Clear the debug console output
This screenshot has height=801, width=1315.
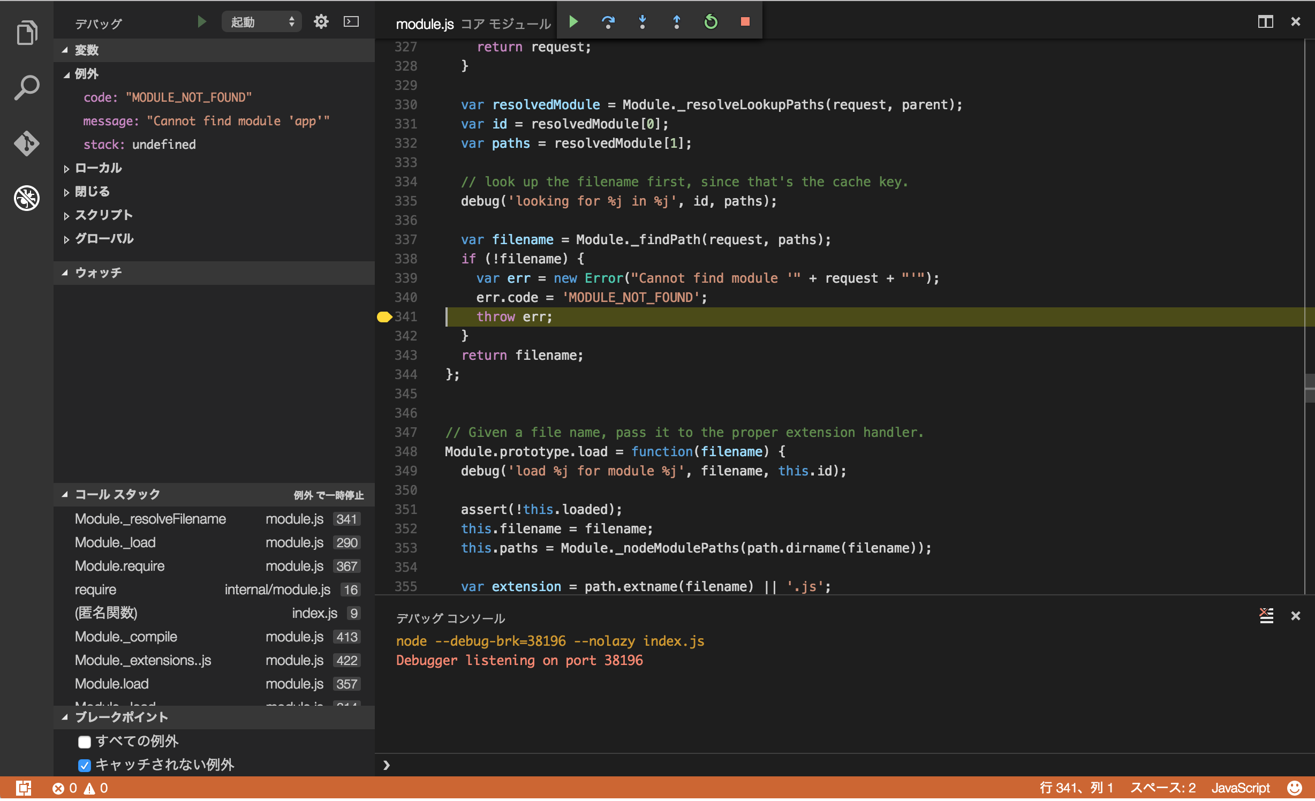point(1266,617)
